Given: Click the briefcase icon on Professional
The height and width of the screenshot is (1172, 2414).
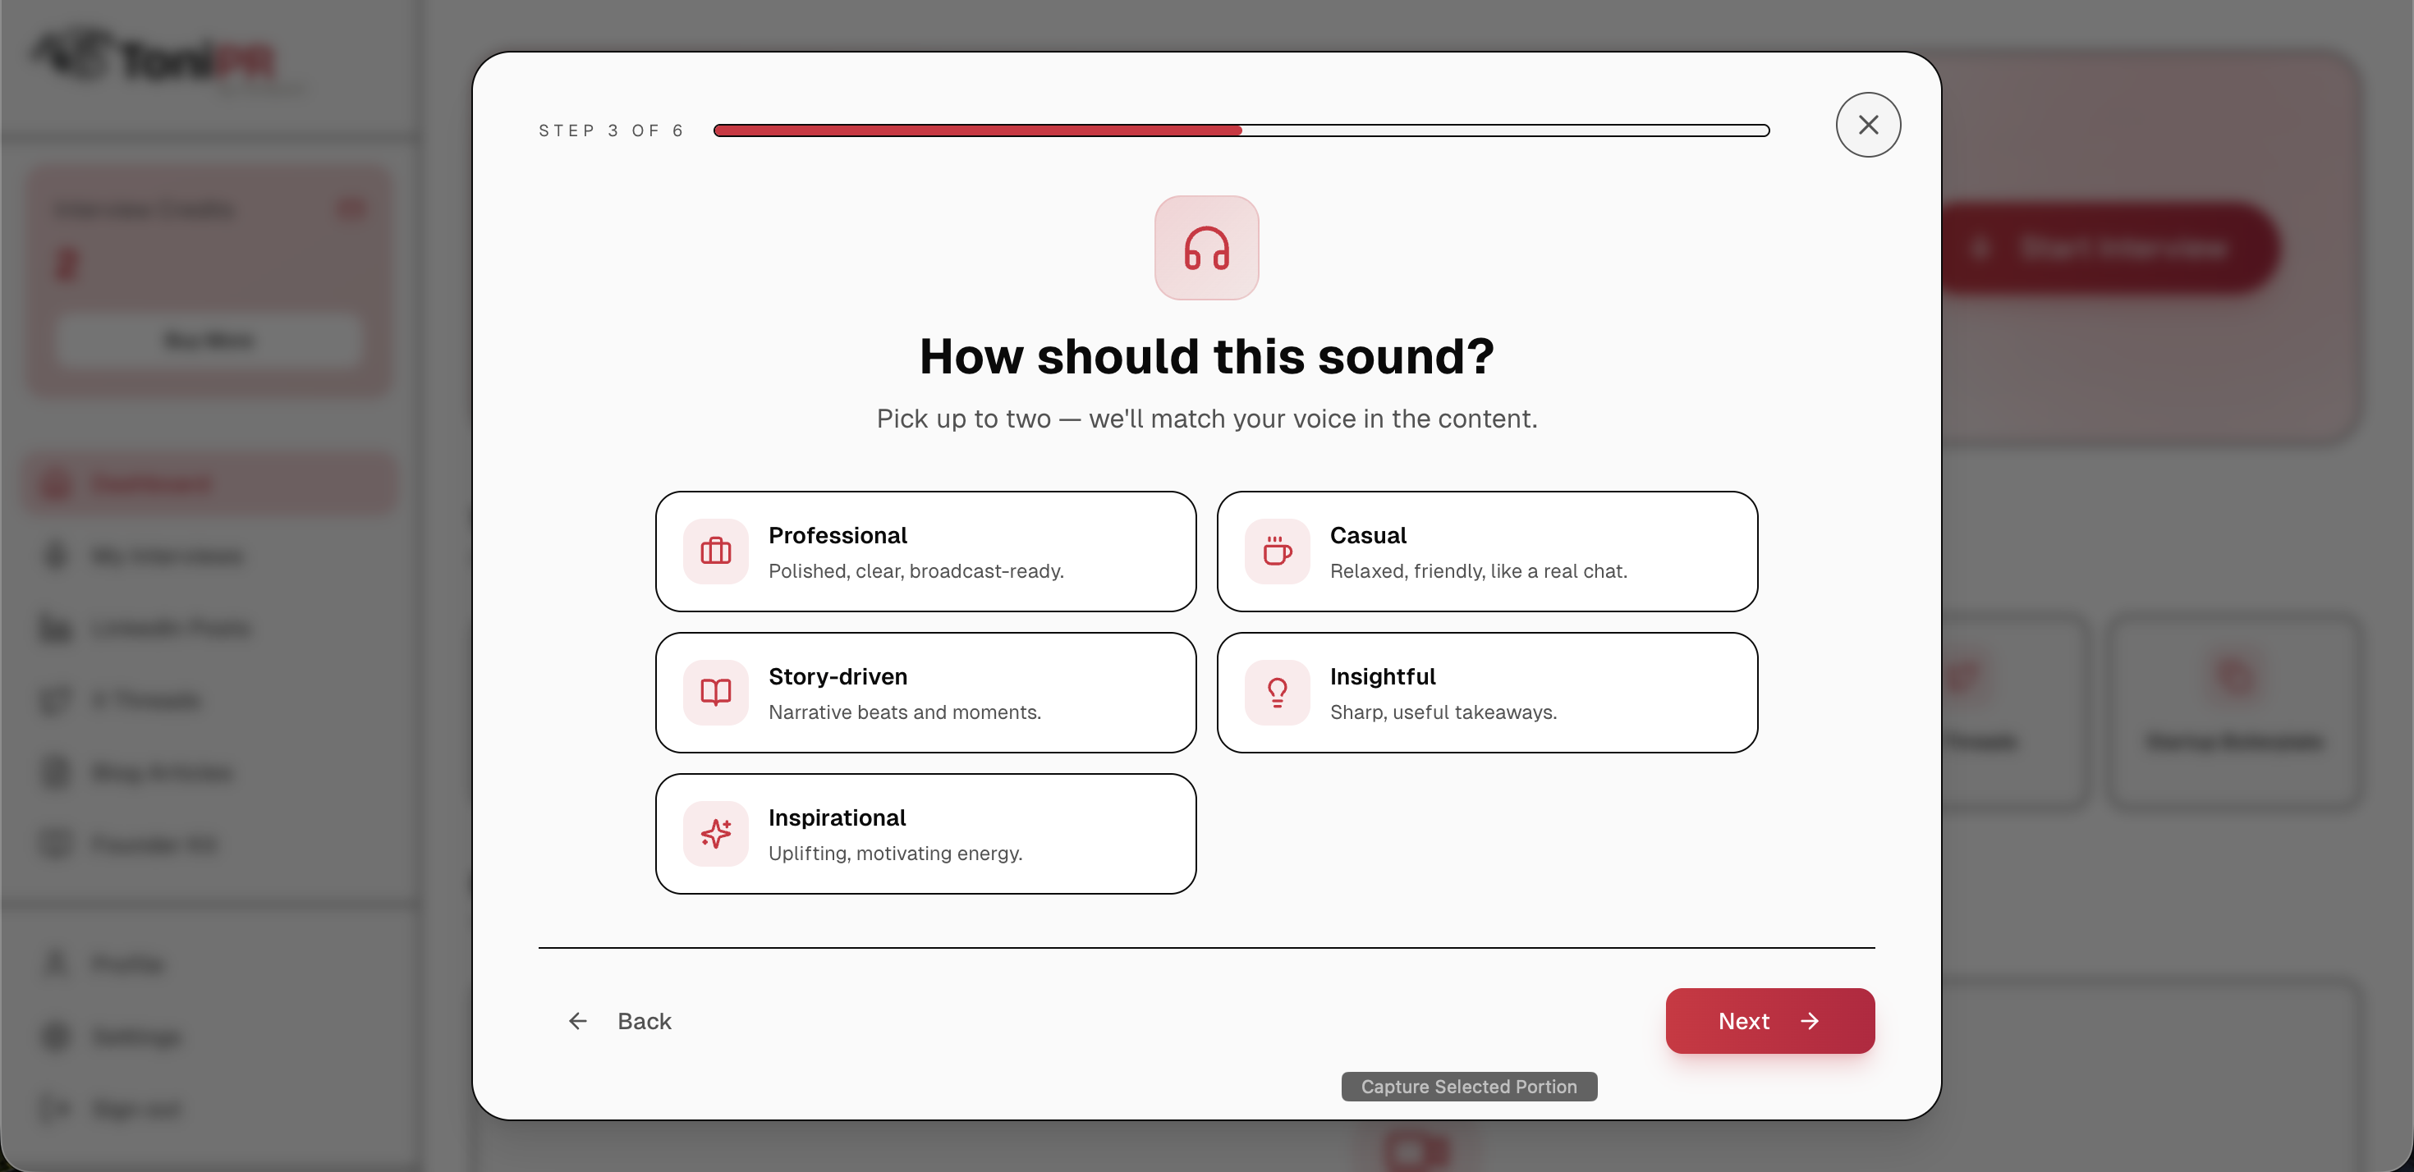Looking at the screenshot, I should 715,551.
